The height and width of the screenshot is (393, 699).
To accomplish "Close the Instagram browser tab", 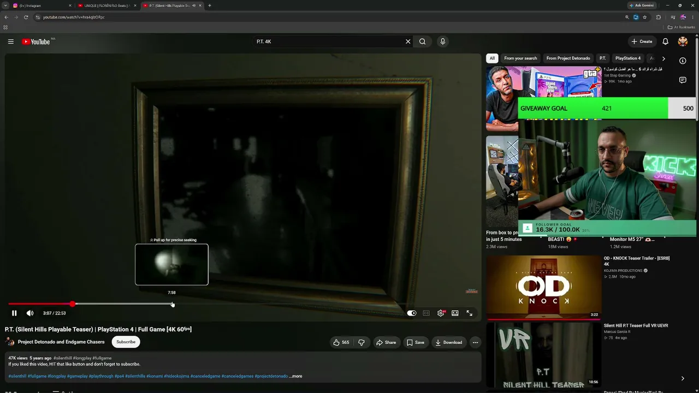I will [70, 5].
